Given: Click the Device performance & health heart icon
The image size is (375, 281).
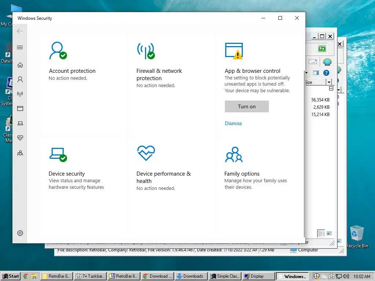Looking at the screenshot, I should pos(146,153).
